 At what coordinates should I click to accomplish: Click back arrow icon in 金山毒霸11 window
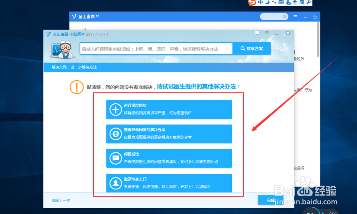click(x=315, y=17)
